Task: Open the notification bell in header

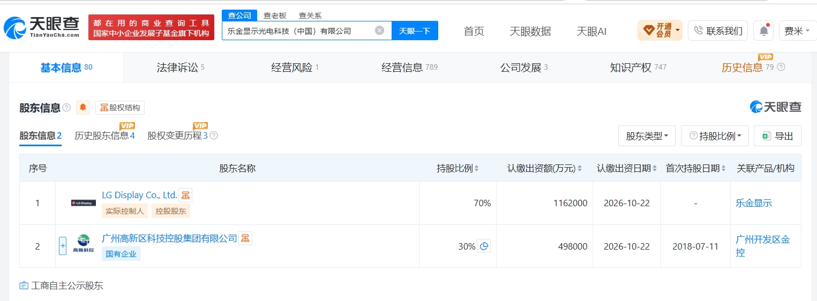Action: click(763, 31)
